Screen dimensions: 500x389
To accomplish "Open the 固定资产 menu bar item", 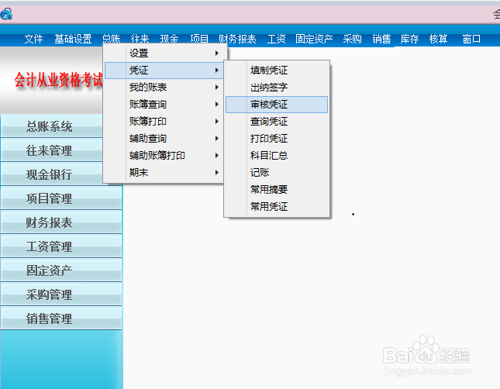I will click(x=314, y=40).
